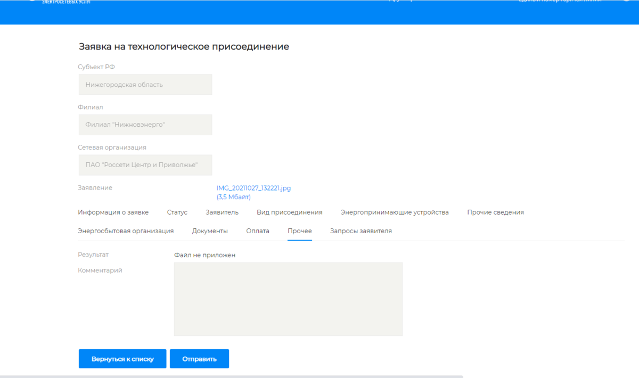The width and height of the screenshot is (639, 378).
Task: Click the "Файл не приложен" result text
Action: pos(204,255)
